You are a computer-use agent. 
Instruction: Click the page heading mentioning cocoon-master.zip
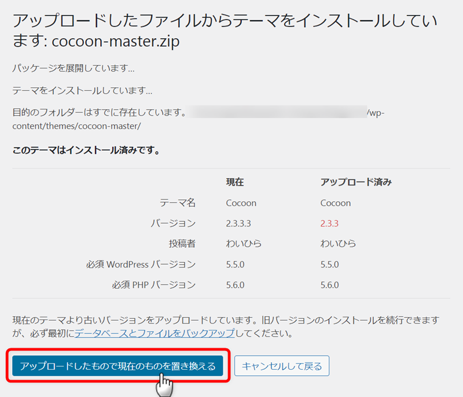coord(225,31)
